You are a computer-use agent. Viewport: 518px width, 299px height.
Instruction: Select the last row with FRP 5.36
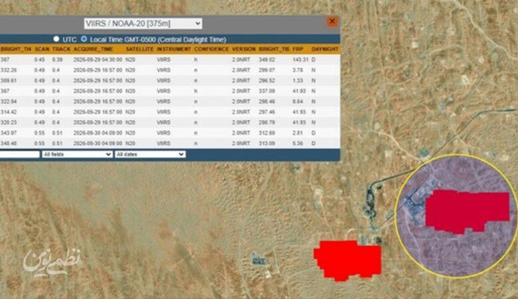coord(170,143)
